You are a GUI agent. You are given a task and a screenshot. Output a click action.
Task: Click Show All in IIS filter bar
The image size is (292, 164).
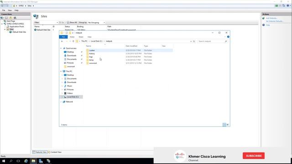72,22
